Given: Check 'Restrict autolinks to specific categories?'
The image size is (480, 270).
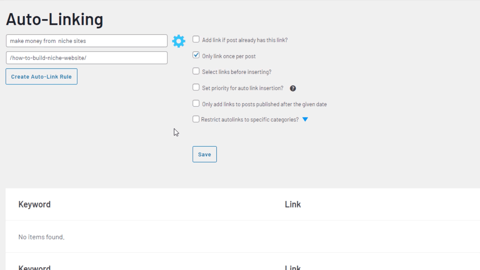Looking at the screenshot, I should tap(196, 119).
